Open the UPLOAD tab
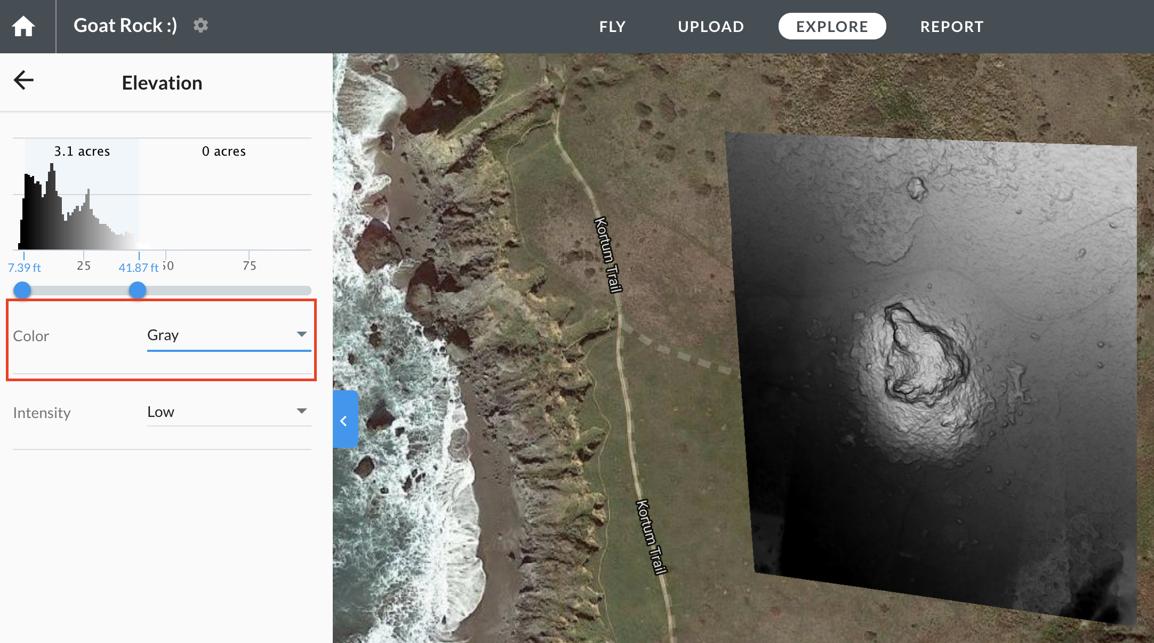 [x=710, y=27]
